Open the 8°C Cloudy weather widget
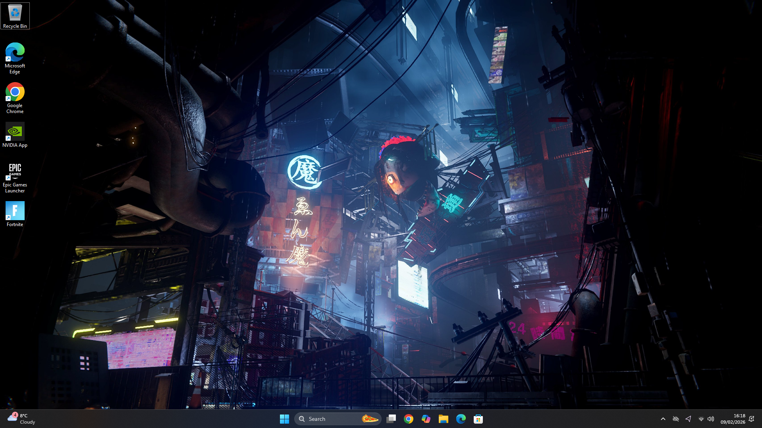 pyautogui.click(x=22, y=419)
